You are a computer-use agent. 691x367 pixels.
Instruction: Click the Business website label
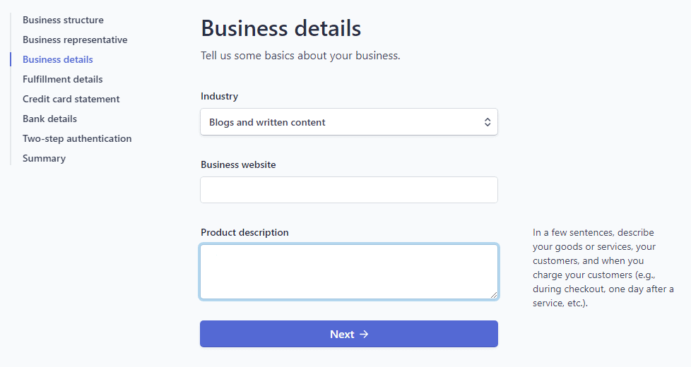tap(238, 164)
